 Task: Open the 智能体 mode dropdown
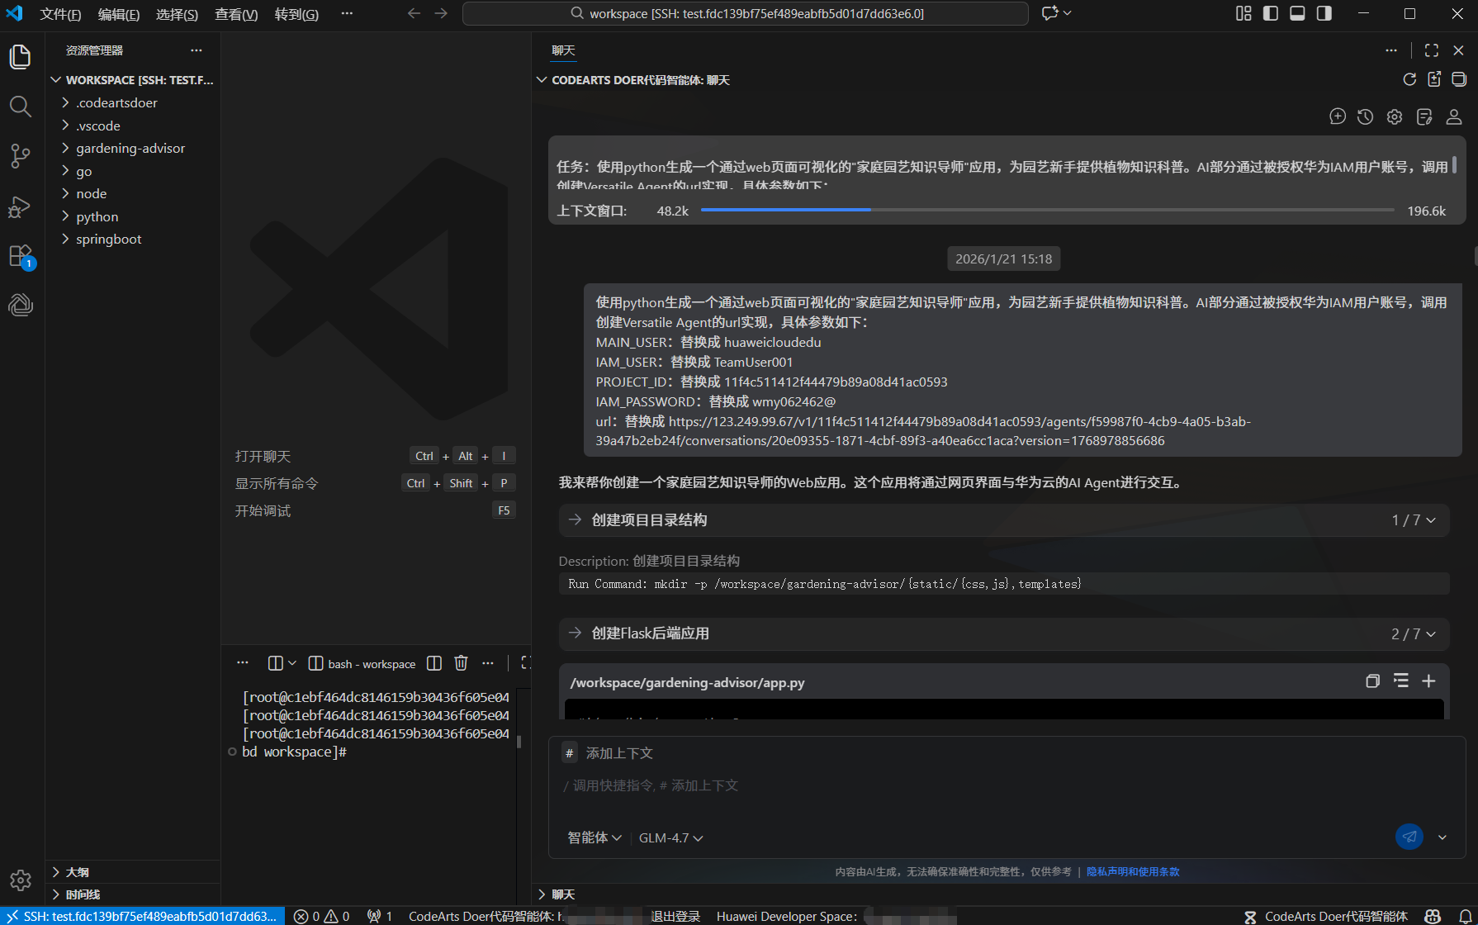(595, 837)
